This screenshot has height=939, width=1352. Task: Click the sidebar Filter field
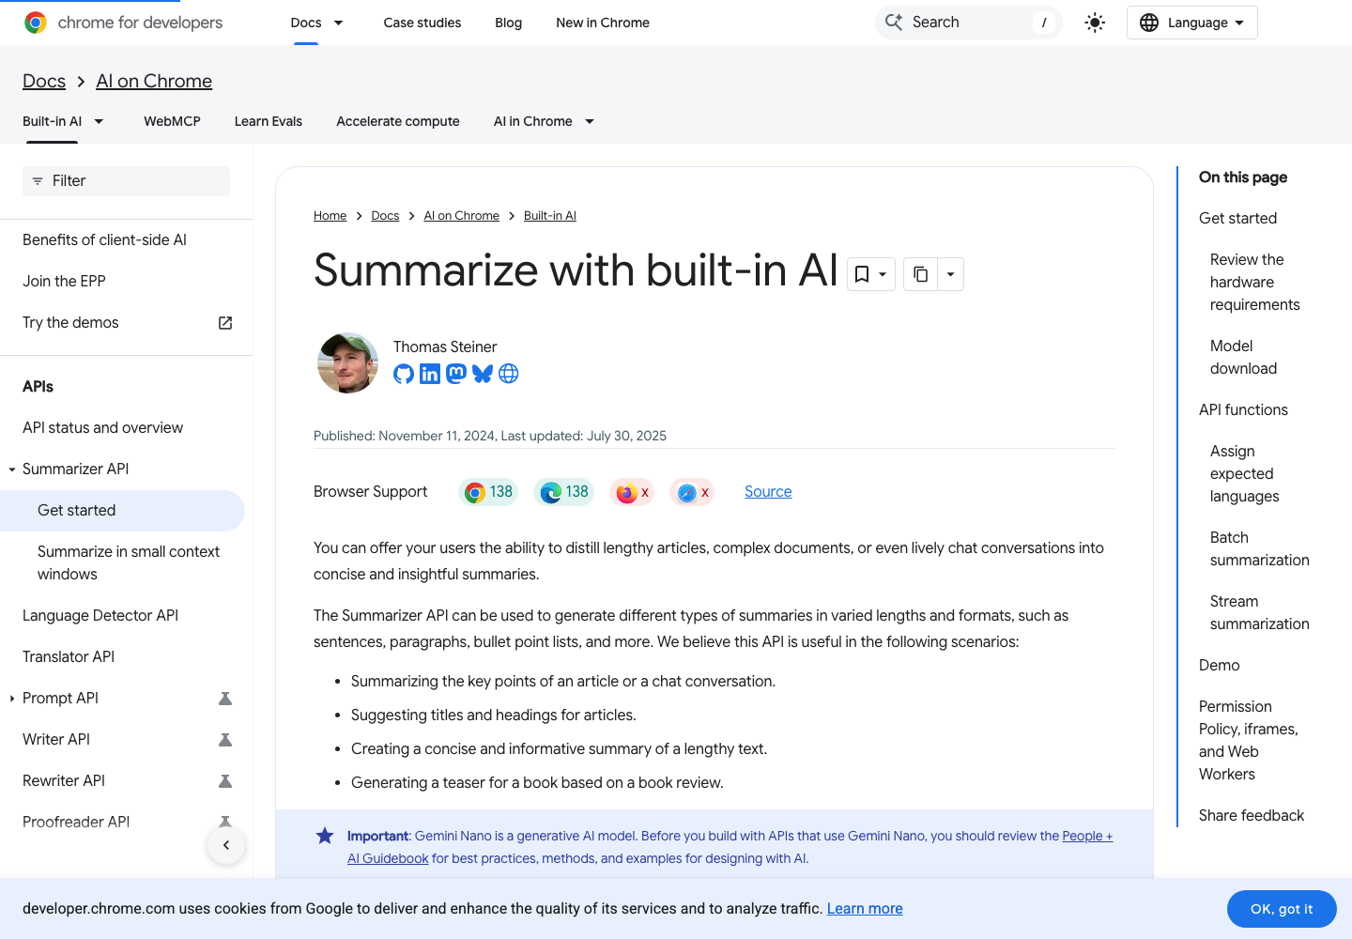(126, 181)
